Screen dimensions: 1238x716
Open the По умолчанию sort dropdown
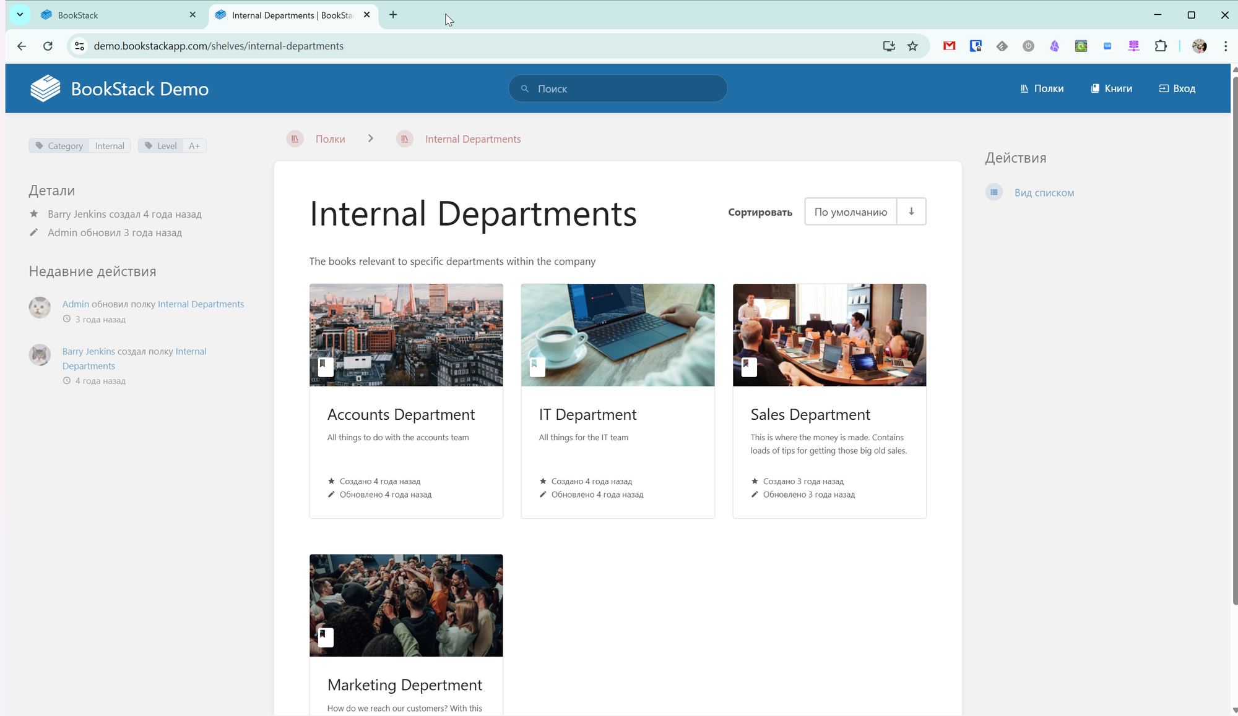click(x=851, y=211)
